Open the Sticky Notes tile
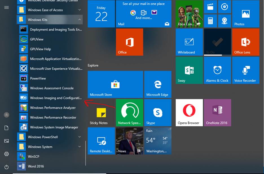The image size is (264, 174). [101, 113]
